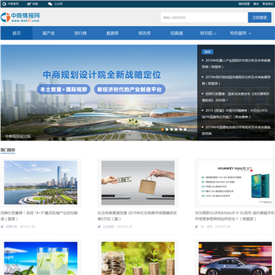This screenshot has width=275, height=275.
Task: Click the WeChat 公众号 icon
Action: pyautogui.click(x=50, y=4)
